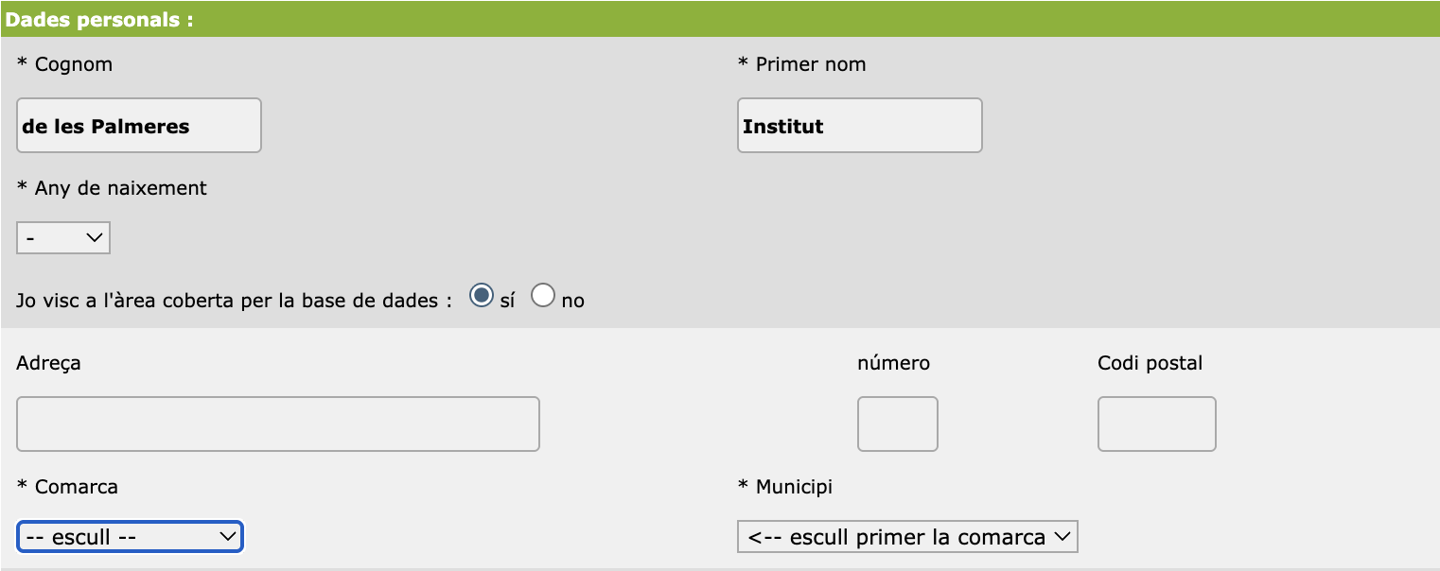Click the "número" label text
Screen dimensions: 1440x571
893,363
